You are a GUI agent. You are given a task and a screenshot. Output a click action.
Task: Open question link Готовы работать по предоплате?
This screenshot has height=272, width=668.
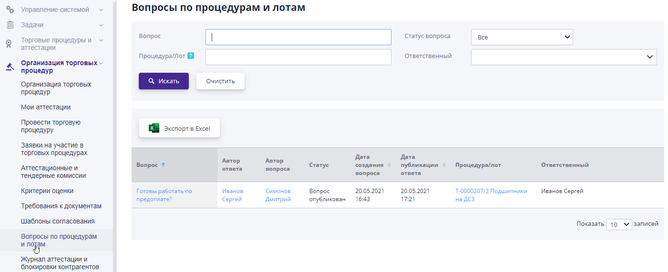coord(164,195)
